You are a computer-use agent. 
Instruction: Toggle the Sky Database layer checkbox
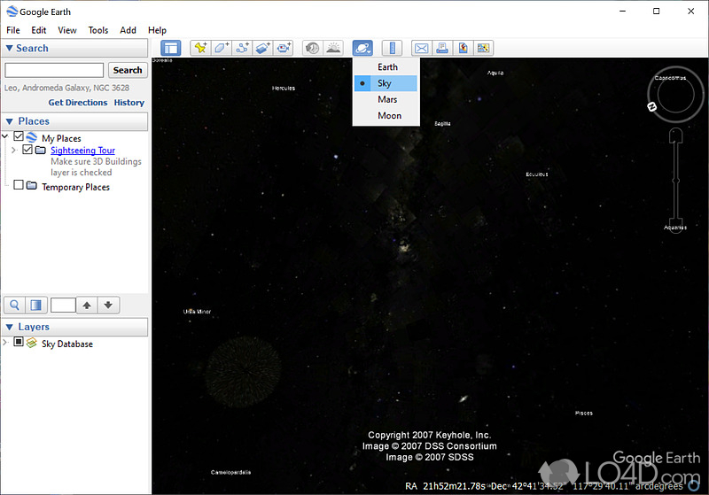(19, 343)
